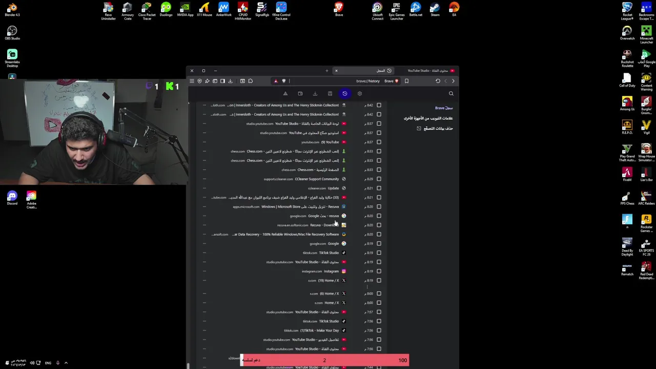
Task: Open the more-actions menu for the Data Recovery entry
Action: [x=204, y=234]
